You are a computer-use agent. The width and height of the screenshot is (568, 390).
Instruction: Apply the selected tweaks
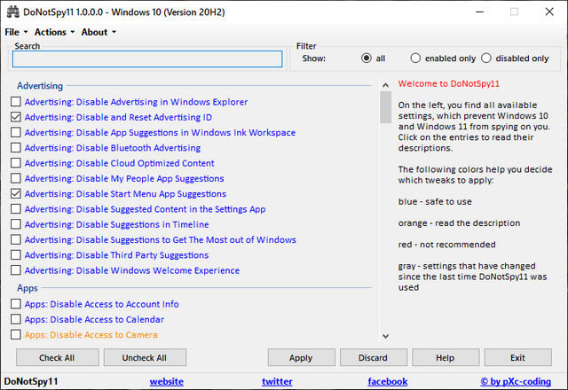[301, 358]
